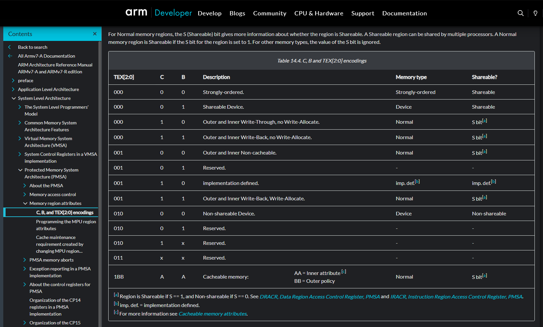
Task: Click the Shareable? column header
Action: pos(485,77)
